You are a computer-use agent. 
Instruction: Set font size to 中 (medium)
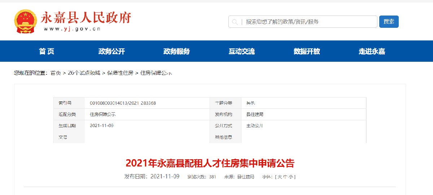point(285,177)
